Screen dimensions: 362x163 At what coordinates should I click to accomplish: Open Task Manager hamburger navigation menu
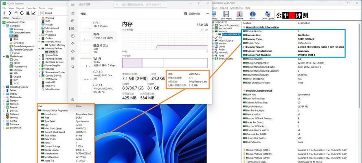[x=73, y=13]
